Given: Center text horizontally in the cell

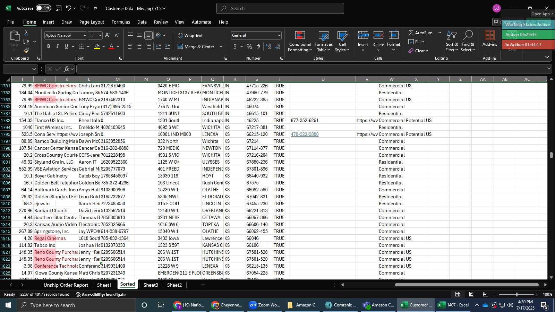Looking at the screenshot, I should [x=139, y=46].
